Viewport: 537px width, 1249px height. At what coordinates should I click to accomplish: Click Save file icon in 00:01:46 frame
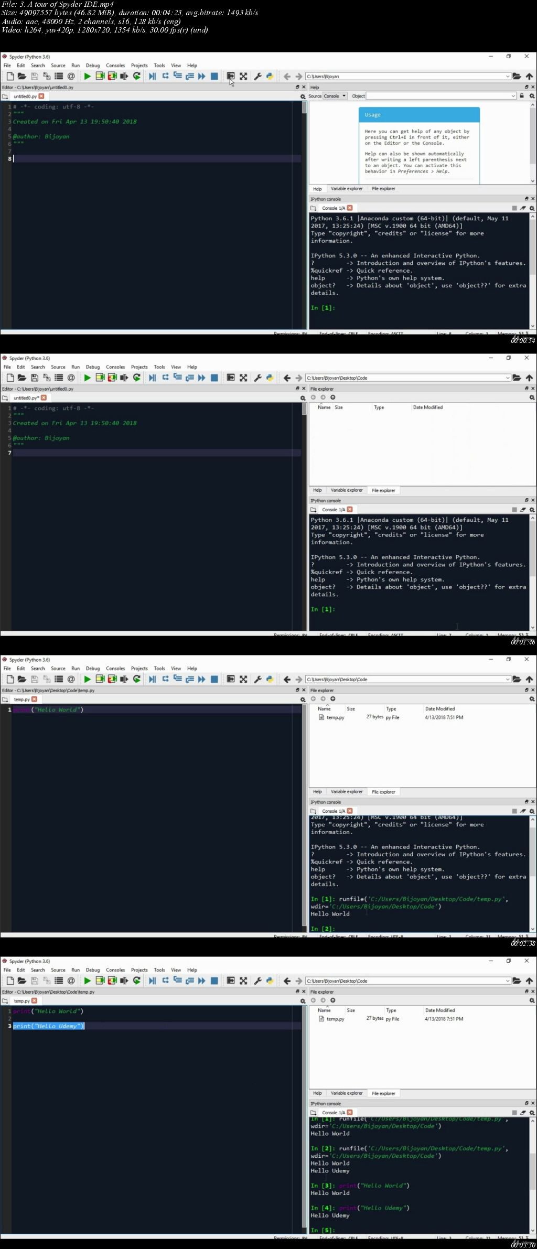pos(35,378)
